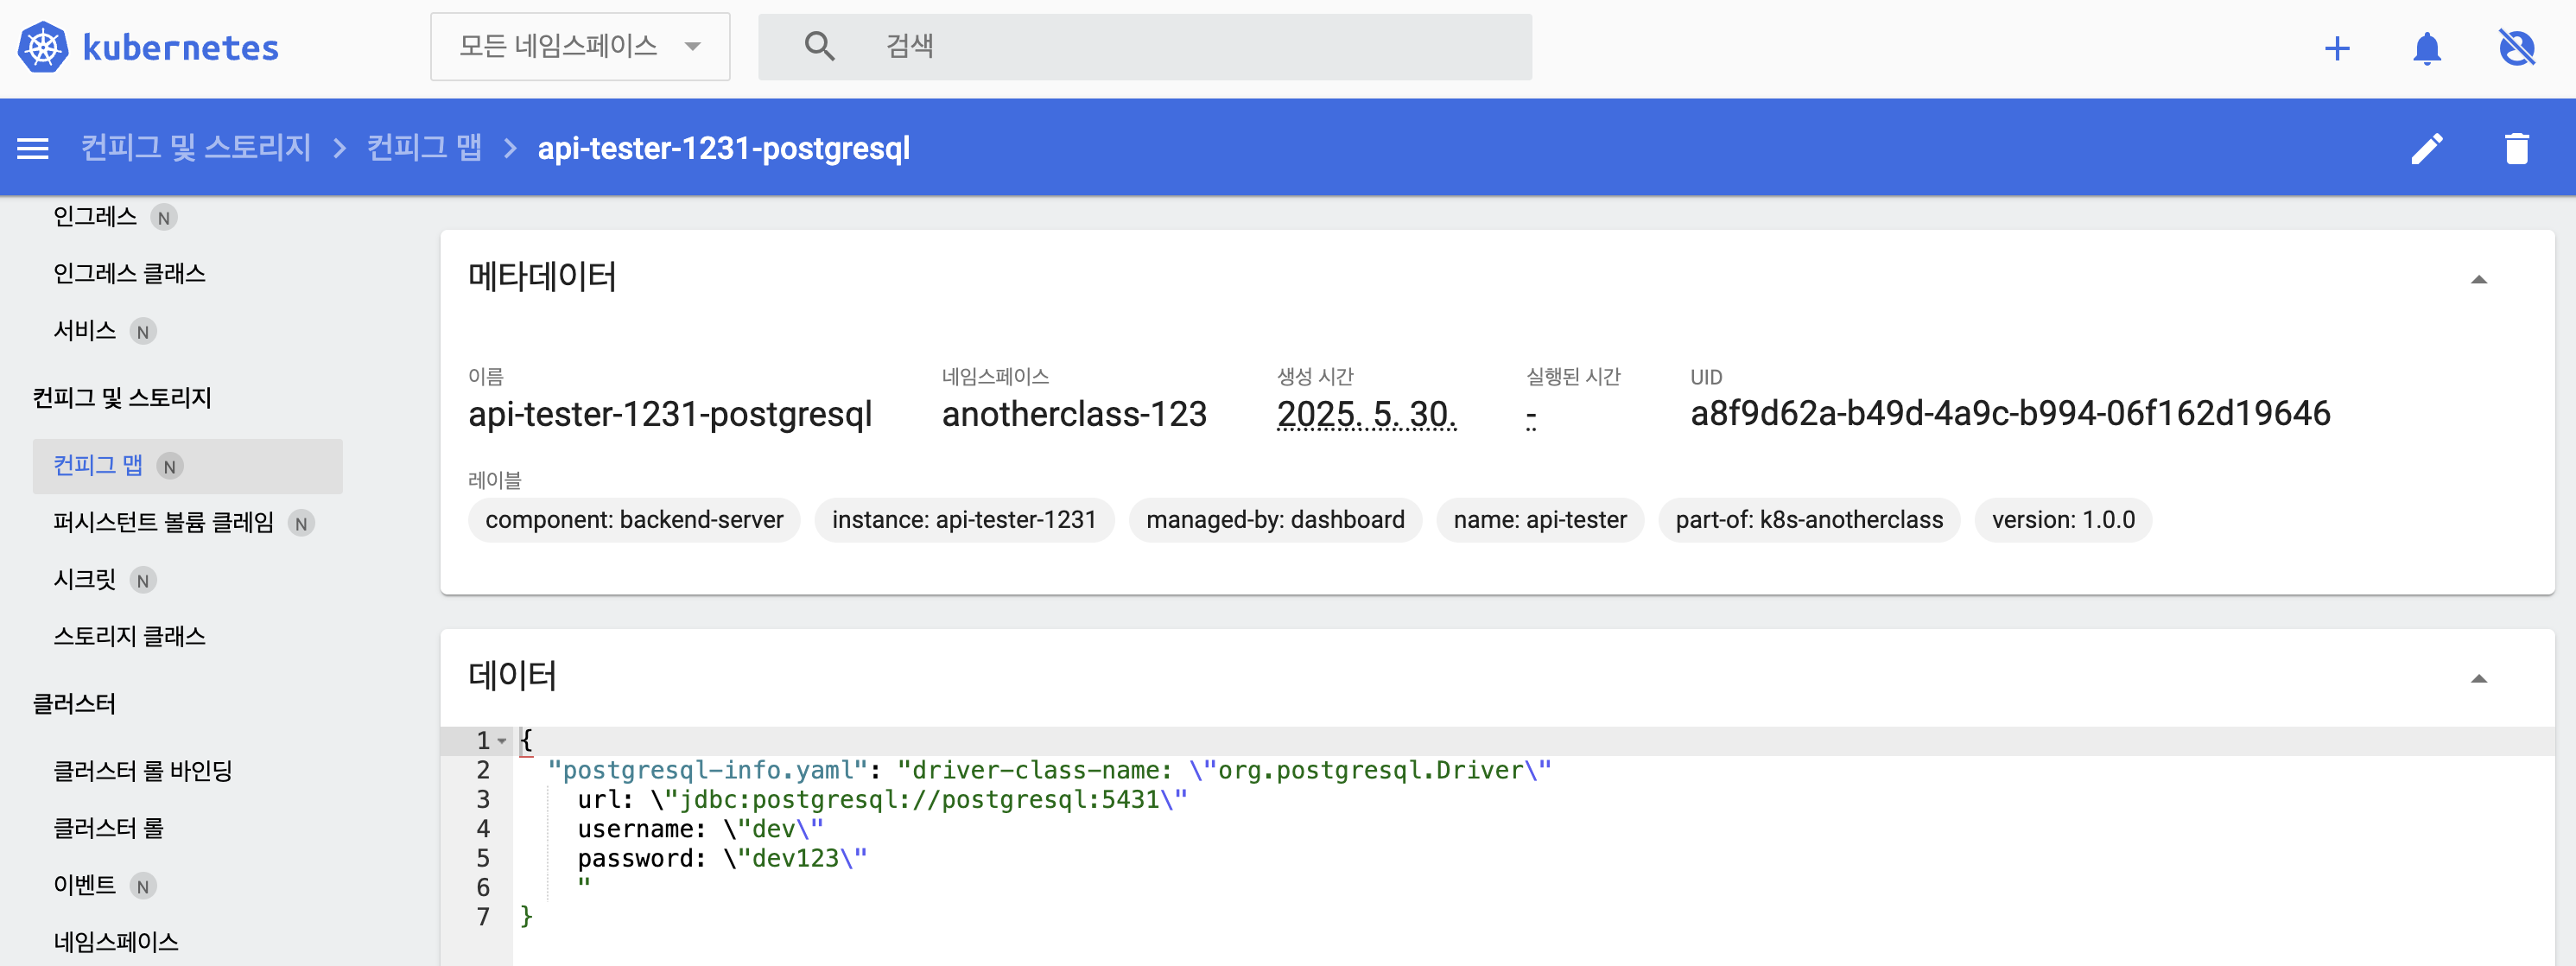Click the N badge beside 인그레스
Screen dimensions: 2576x966
(164, 218)
